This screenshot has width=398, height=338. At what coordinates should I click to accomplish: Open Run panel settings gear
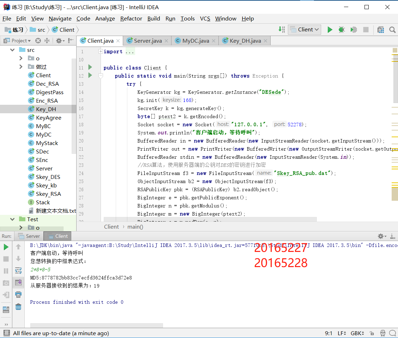point(382,236)
